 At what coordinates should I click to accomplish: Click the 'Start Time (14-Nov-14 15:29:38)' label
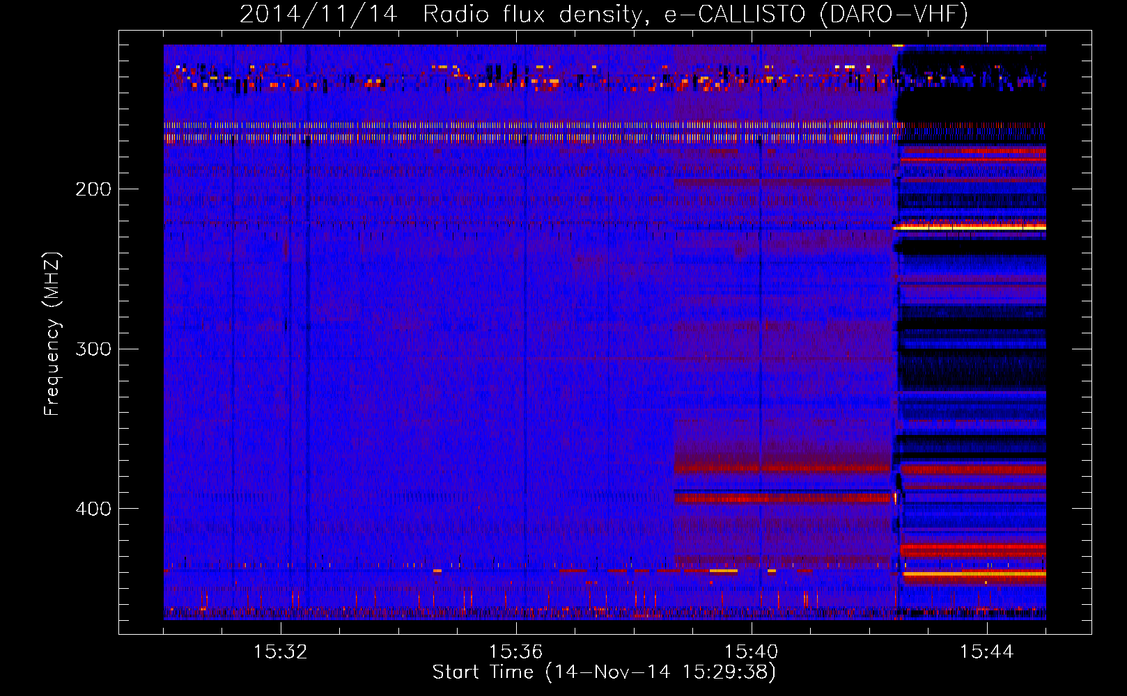(604, 672)
